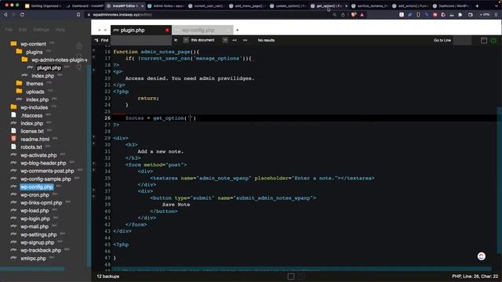Switch to Getting Organised browser tab
The height and width of the screenshot is (282, 502).
click(43, 5)
